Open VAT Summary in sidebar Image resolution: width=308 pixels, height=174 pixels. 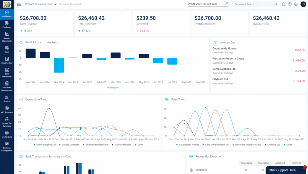[7, 110]
